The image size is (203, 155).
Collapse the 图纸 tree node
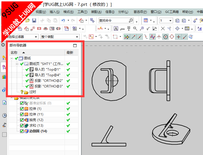click(11, 58)
